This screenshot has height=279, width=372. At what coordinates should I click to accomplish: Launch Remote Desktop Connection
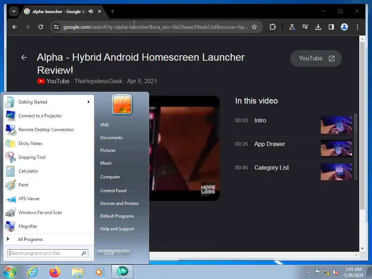pos(49,130)
